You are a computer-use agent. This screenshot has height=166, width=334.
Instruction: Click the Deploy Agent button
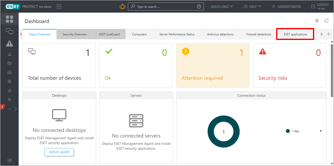59,152
